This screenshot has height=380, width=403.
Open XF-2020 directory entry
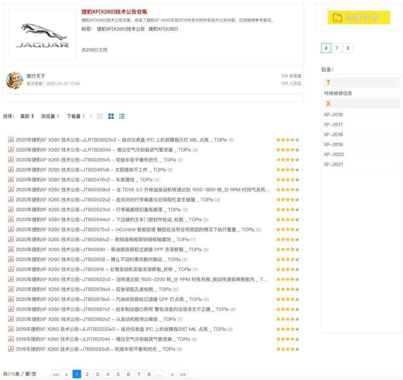point(334,154)
